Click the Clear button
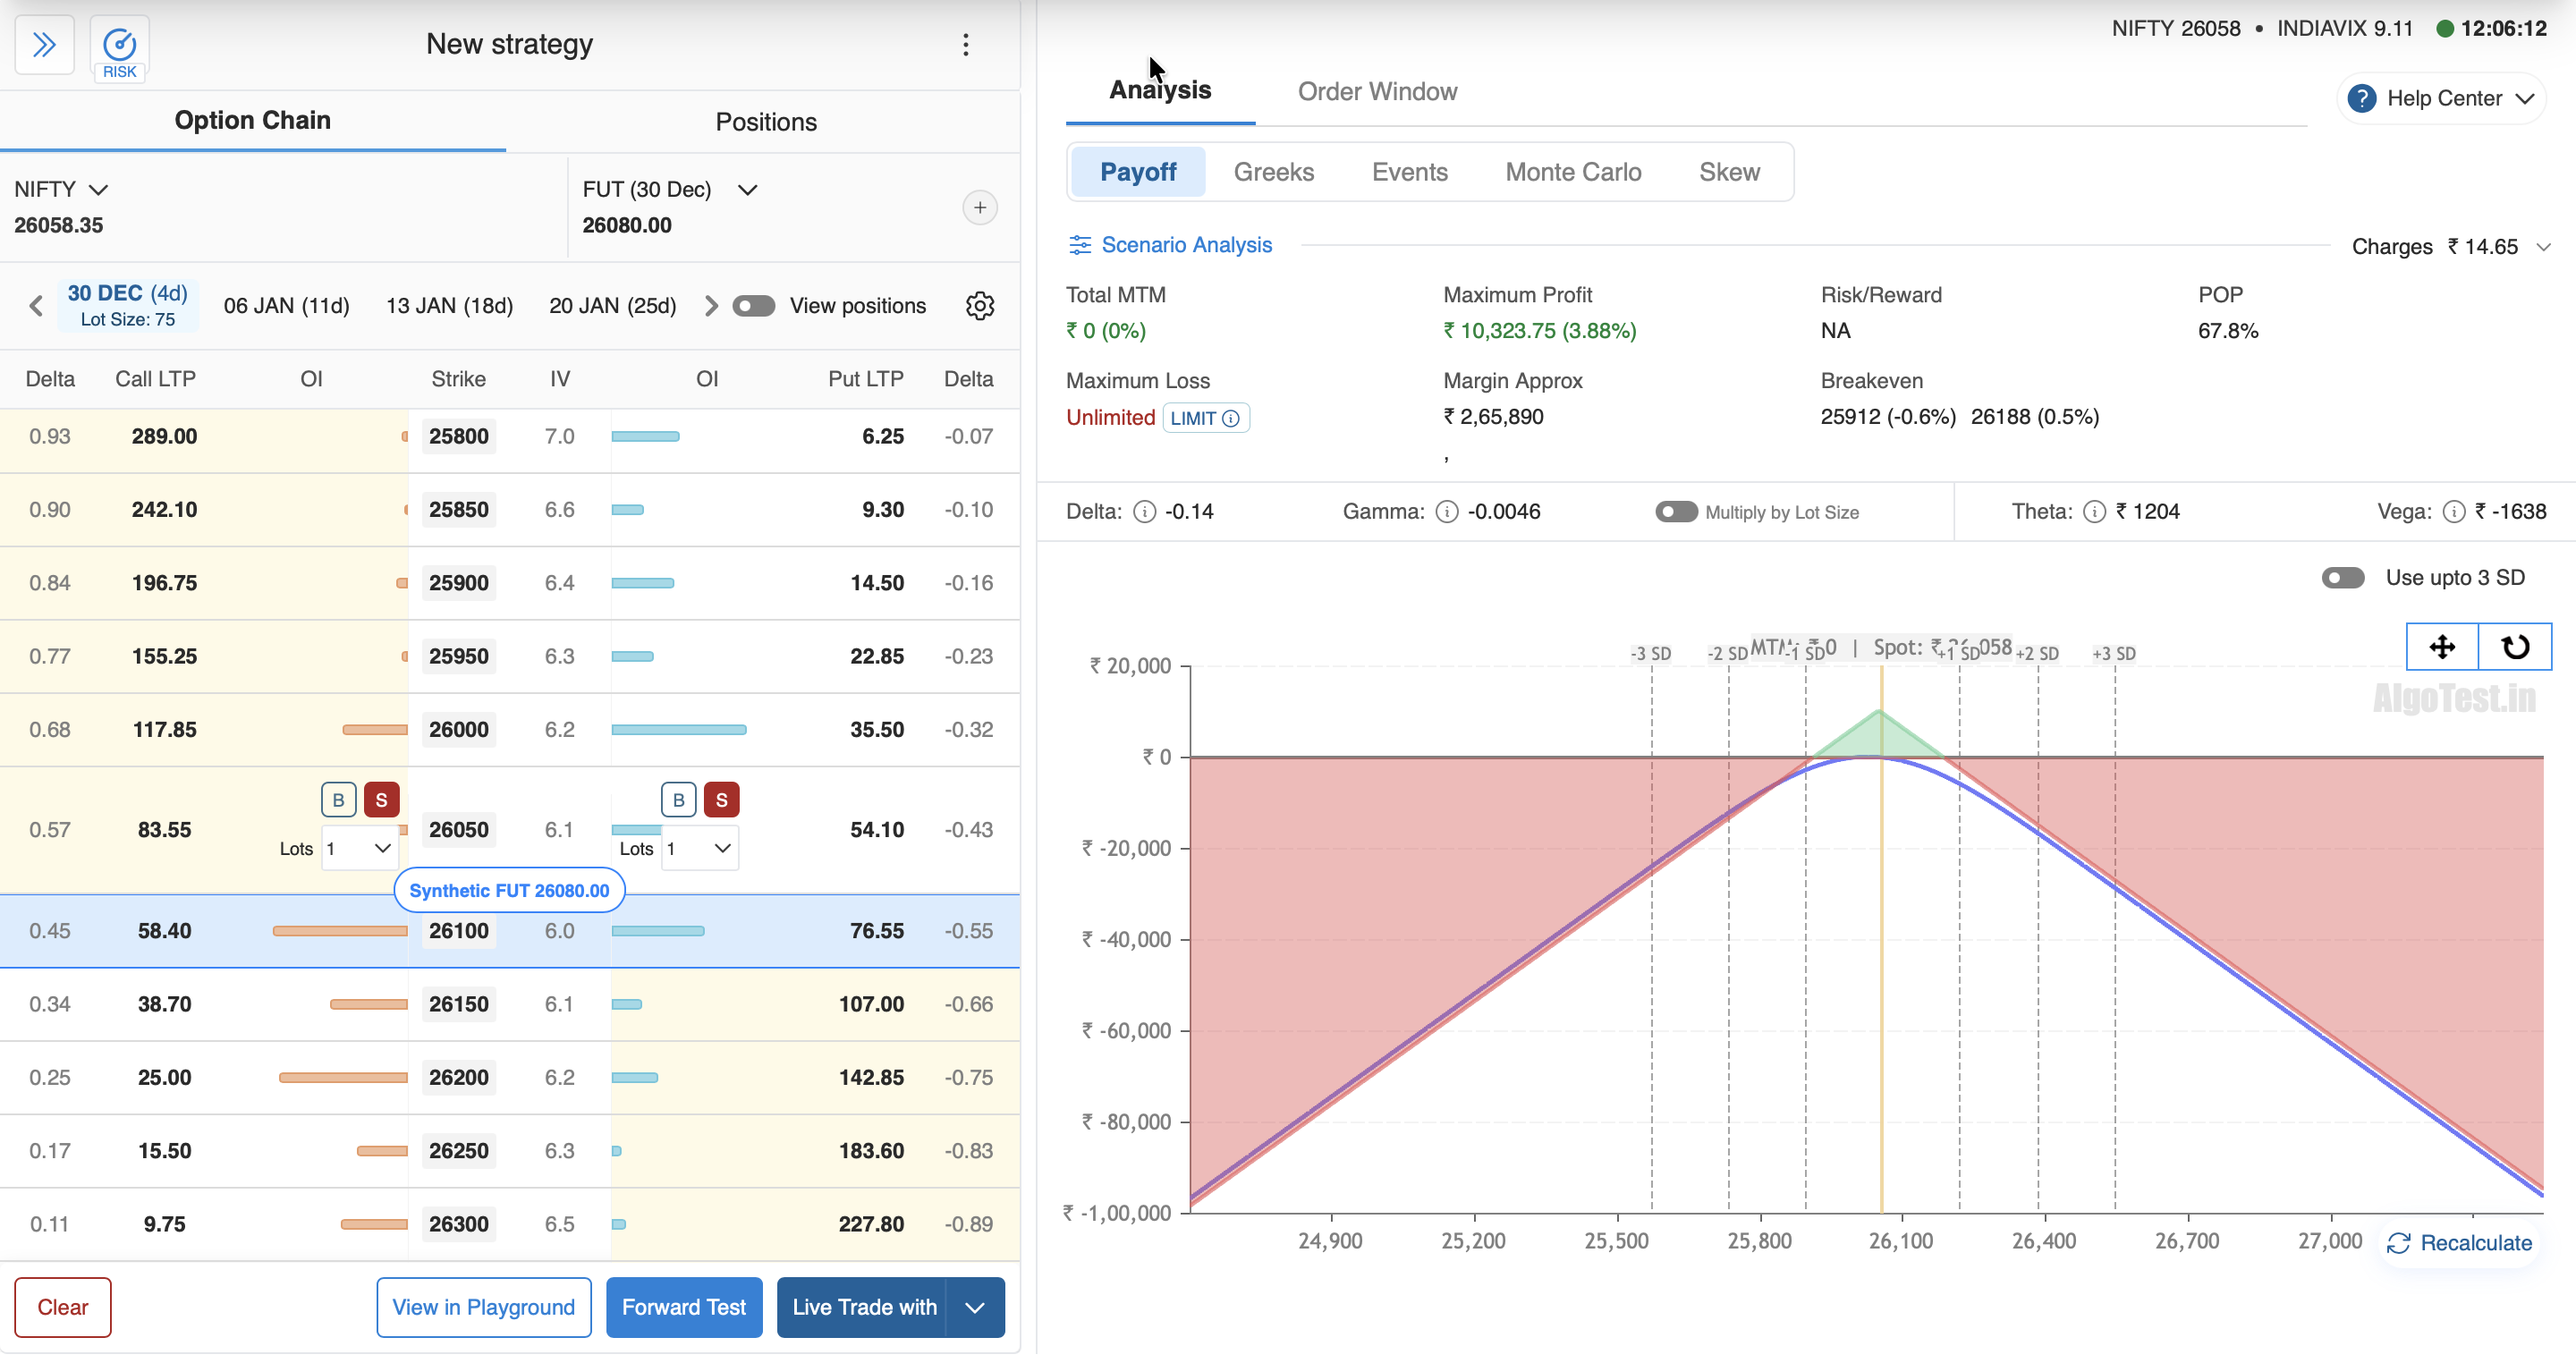This screenshot has width=2576, height=1363. (x=62, y=1307)
